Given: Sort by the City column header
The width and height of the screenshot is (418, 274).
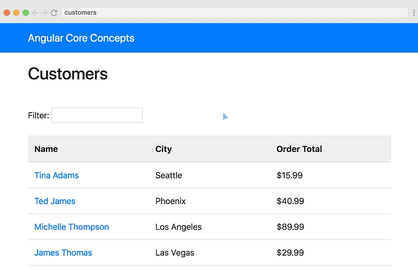Looking at the screenshot, I should 164,149.
